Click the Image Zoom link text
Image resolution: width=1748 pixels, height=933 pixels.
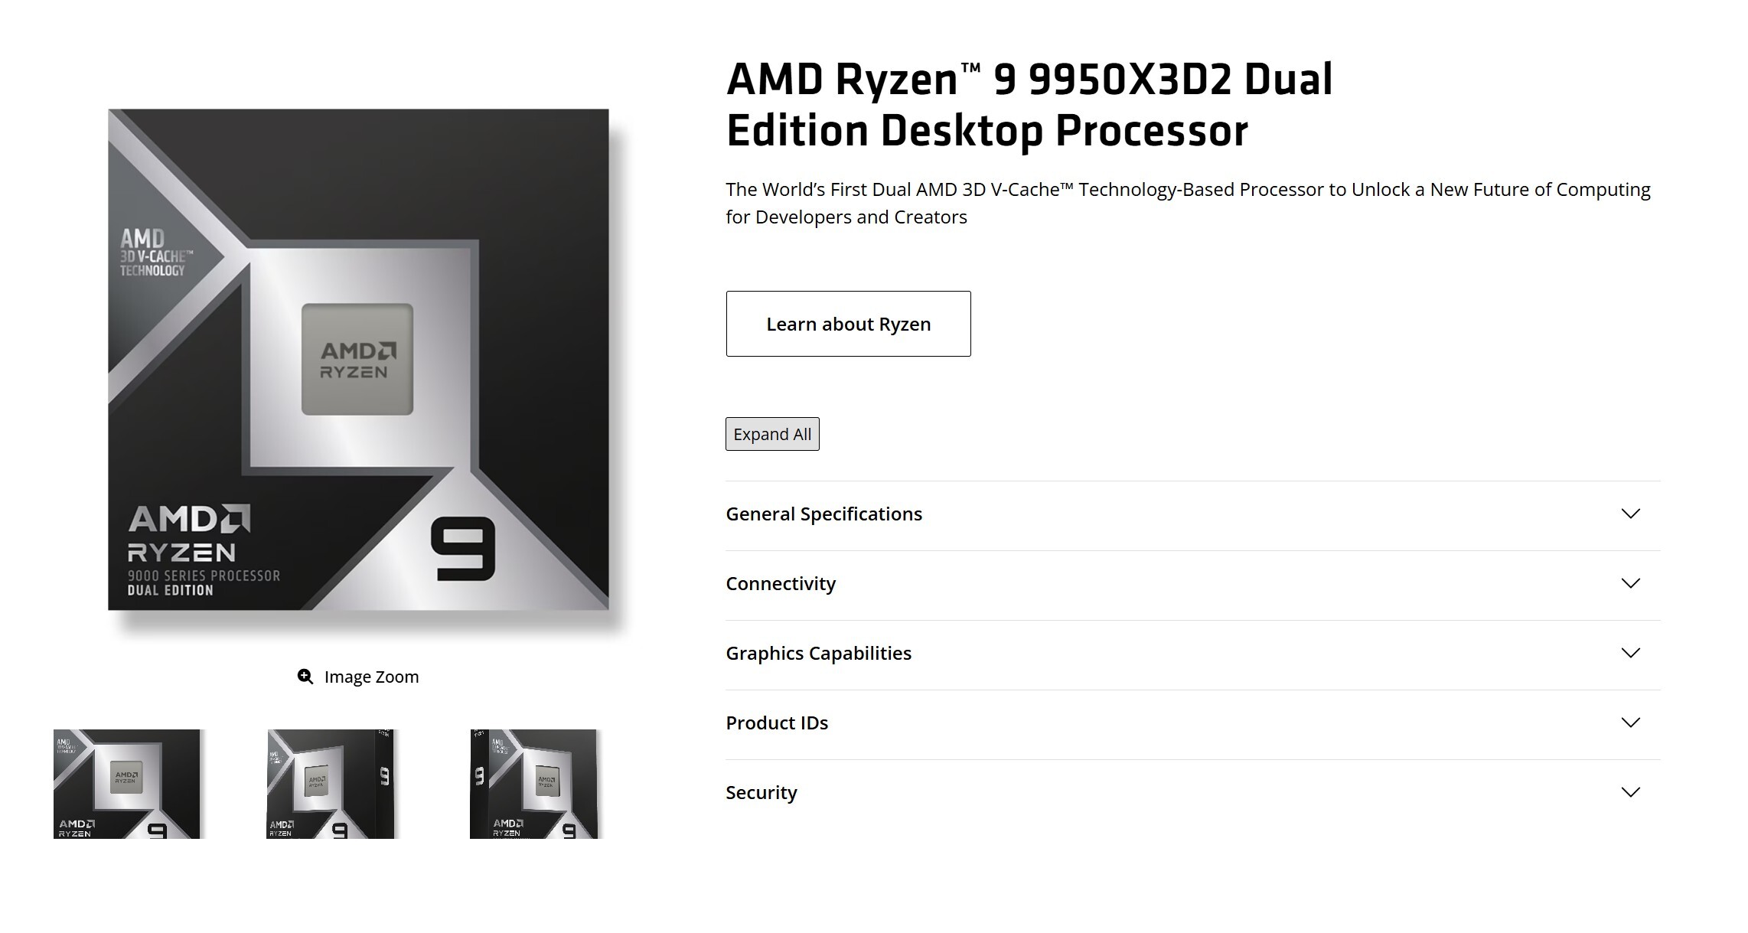[x=372, y=677]
